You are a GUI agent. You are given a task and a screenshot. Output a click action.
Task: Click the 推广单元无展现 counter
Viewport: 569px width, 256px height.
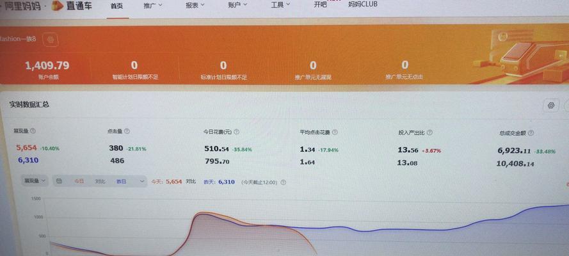313,70
